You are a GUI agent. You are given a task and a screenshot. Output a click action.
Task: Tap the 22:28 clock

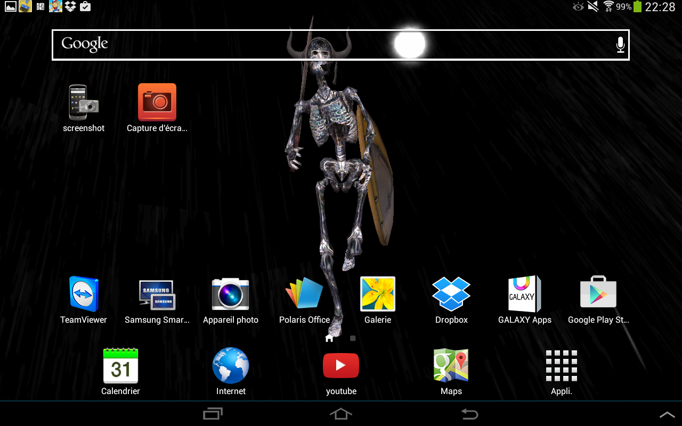pyautogui.click(x=660, y=7)
